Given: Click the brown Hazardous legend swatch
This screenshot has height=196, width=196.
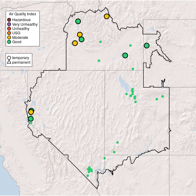Looking at the screenshot, I should (9, 20).
